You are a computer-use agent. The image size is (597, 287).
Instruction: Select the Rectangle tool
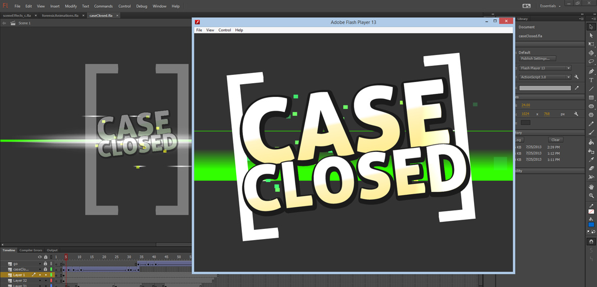(x=591, y=97)
